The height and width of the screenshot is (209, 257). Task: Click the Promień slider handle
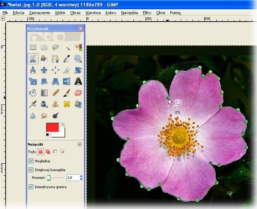click(48, 178)
